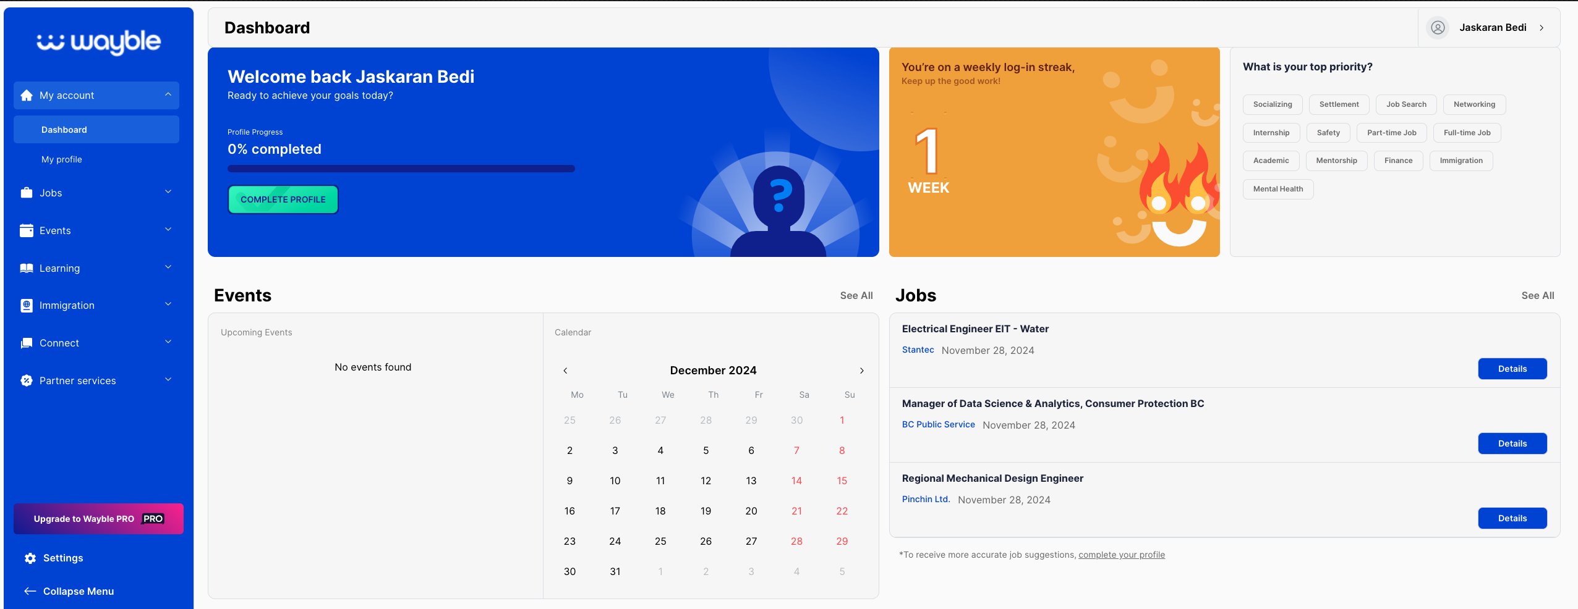Click the Profile Progress bar
The width and height of the screenshot is (1578, 609).
click(x=401, y=168)
